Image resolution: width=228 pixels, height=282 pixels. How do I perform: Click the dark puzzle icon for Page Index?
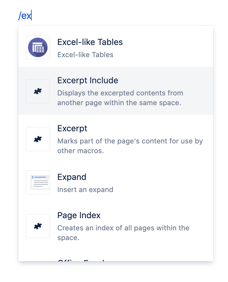(x=37, y=226)
